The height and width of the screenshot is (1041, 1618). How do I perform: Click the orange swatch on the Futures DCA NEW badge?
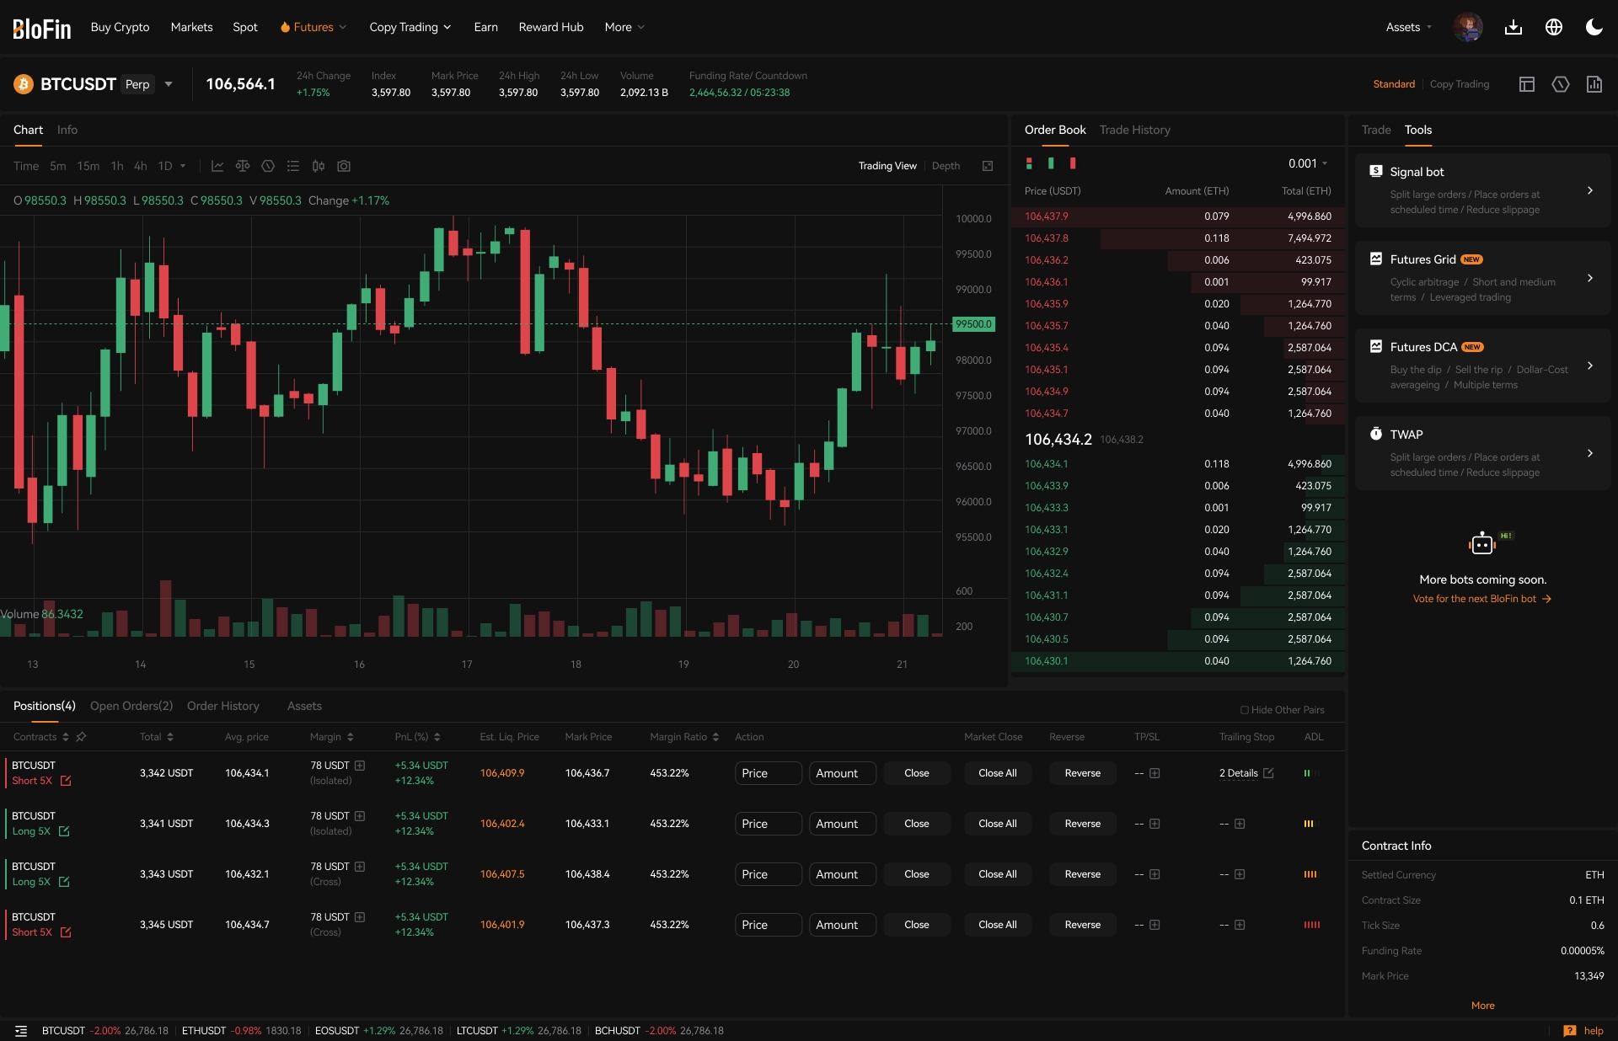pos(1471,347)
